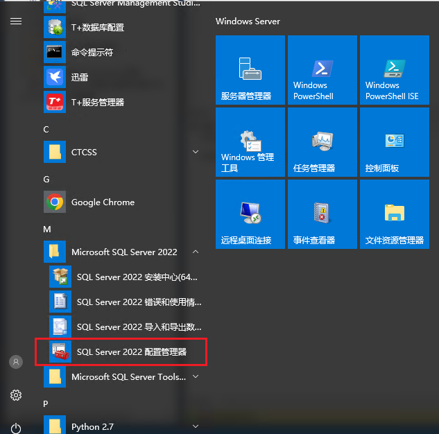The width and height of the screenshot is (439, 434).
Task: Expand Python 2.7 folder chevron
Action: tap(196, 426)
